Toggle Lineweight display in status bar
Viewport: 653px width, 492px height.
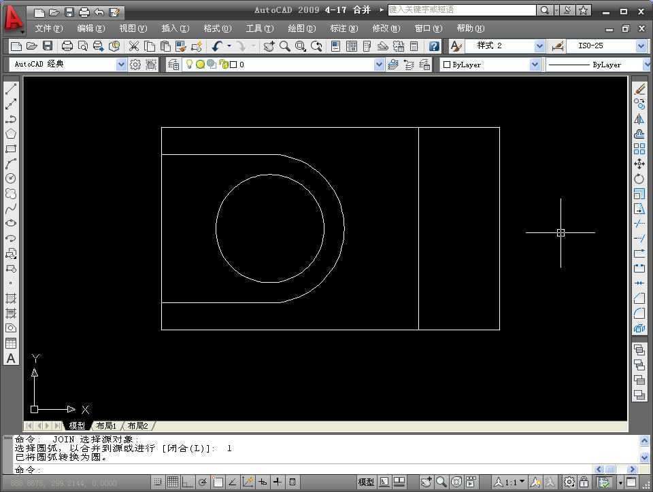pos(278,482)
